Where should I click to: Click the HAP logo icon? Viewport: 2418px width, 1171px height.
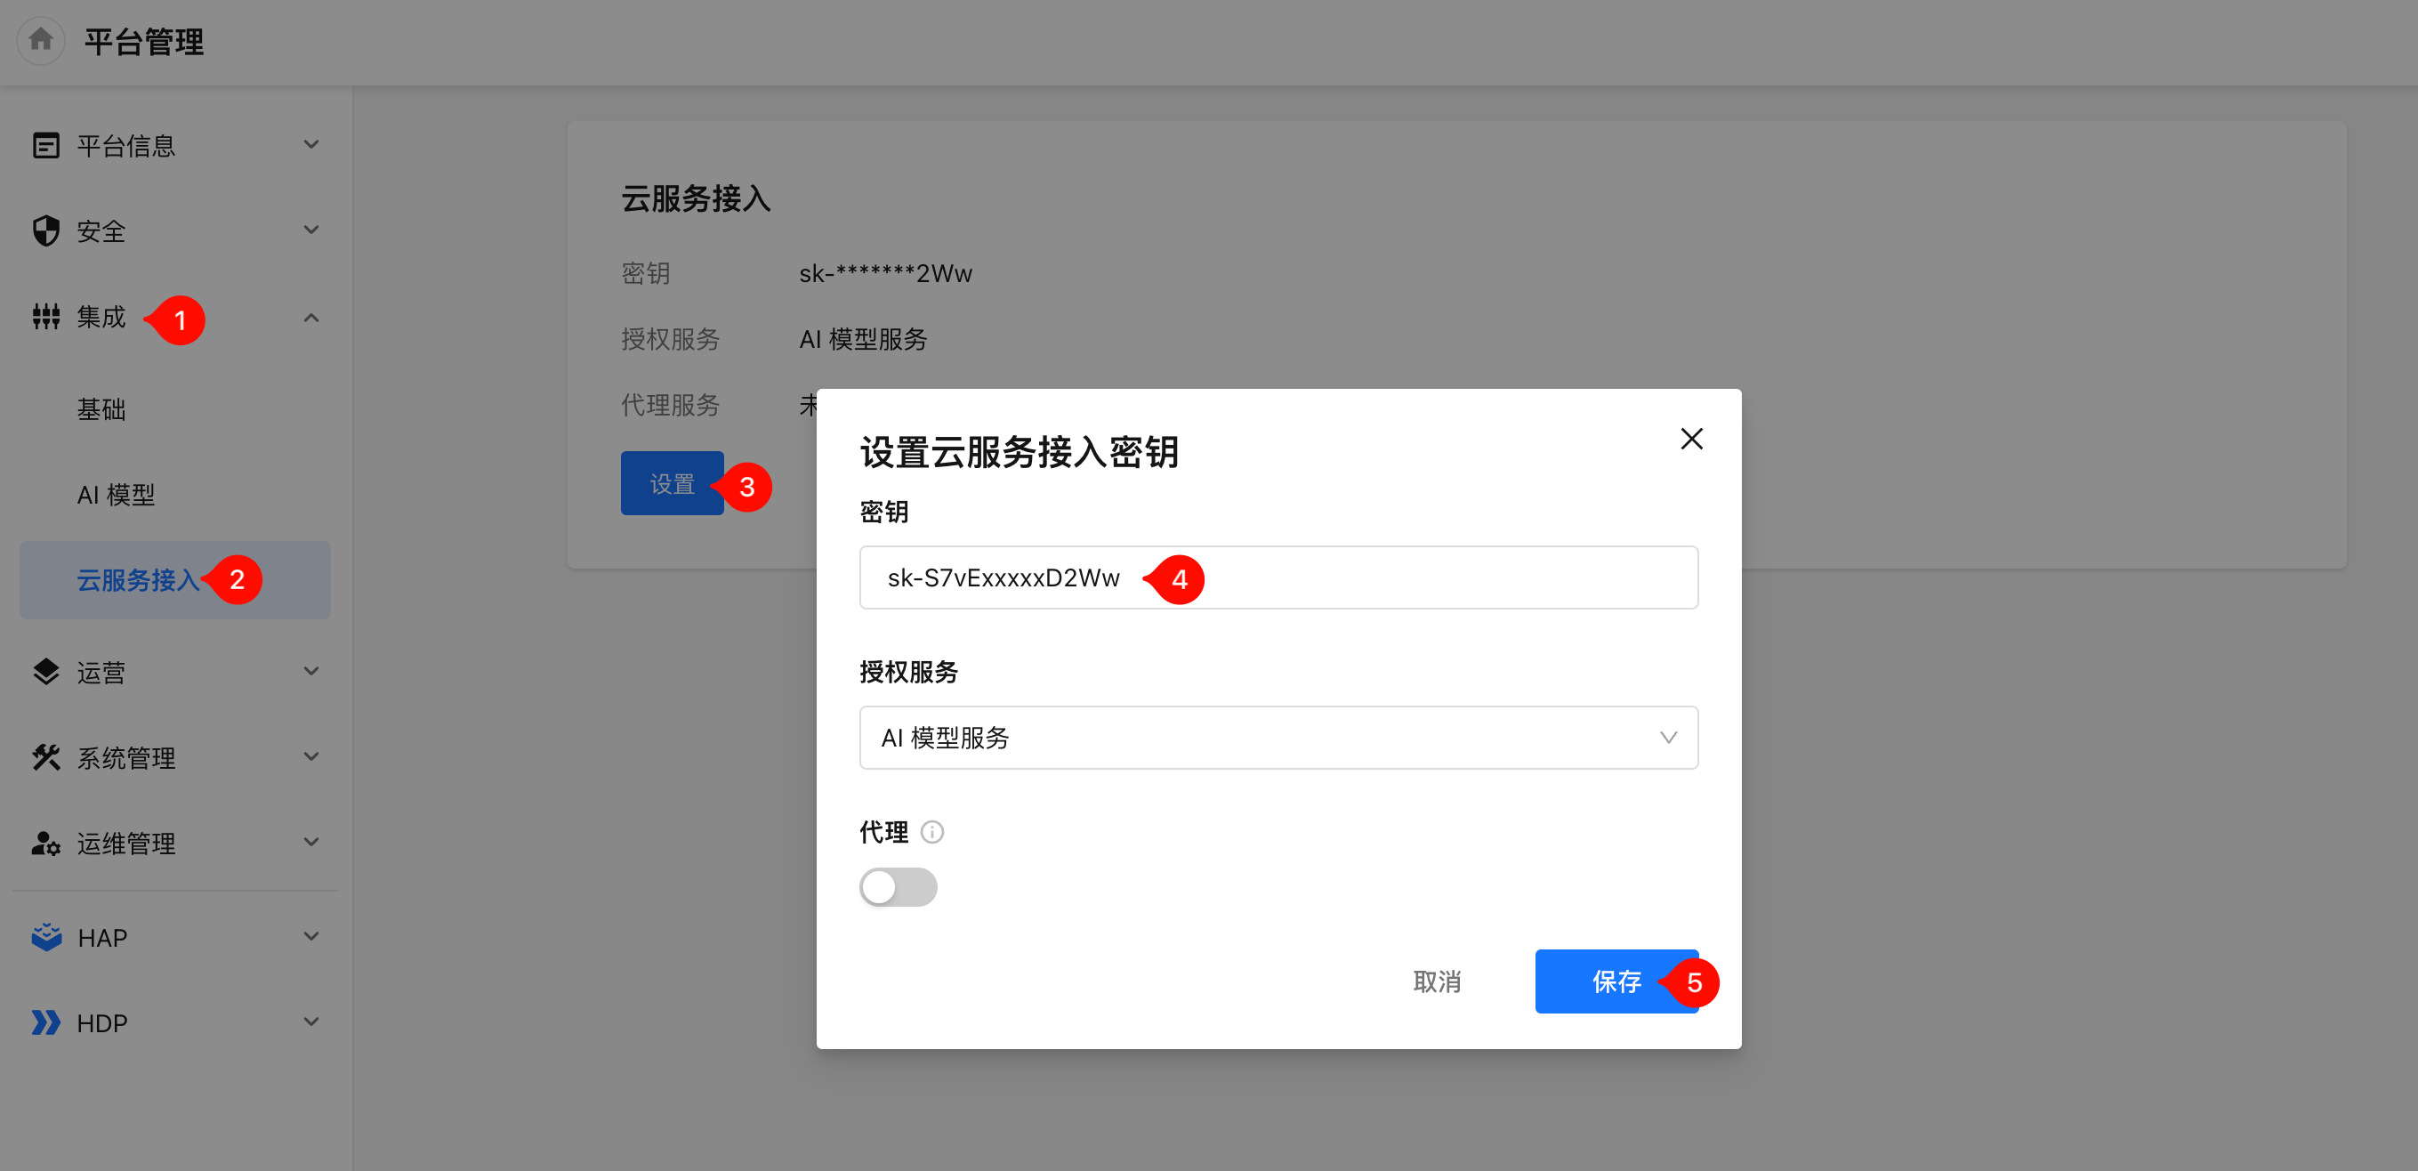tap(46, 936)
